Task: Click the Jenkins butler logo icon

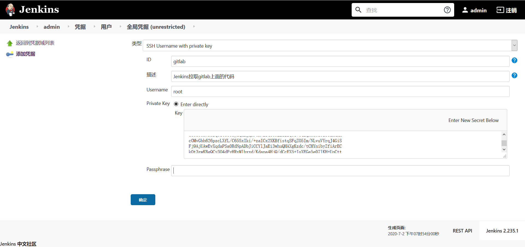Action: tap(10, 10)
